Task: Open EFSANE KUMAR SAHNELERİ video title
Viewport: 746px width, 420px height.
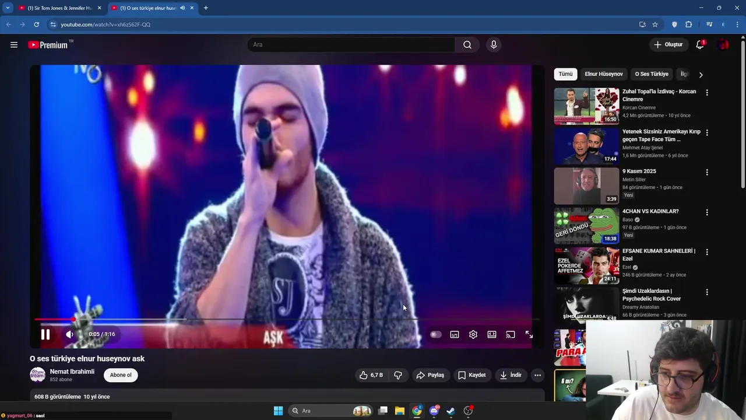Action: (659, 255)
